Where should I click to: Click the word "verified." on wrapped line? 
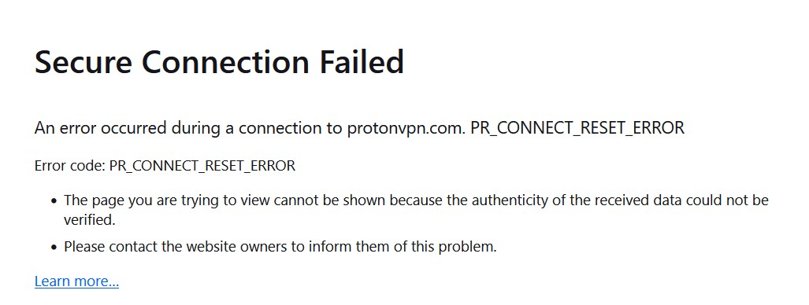[90, 220]
